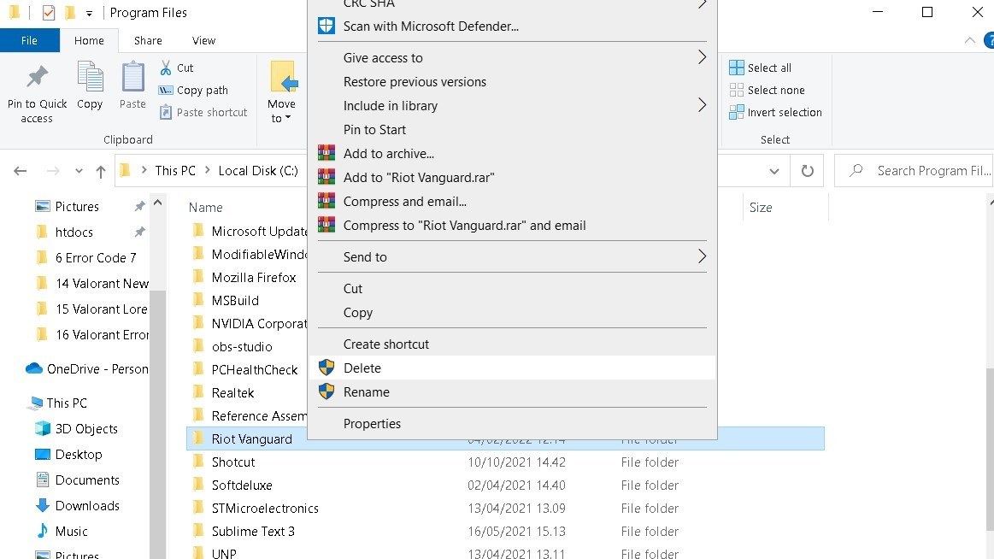The image size is (994, 559).
Task: Select the Home ribbon tab
Action: pos(89,40)
